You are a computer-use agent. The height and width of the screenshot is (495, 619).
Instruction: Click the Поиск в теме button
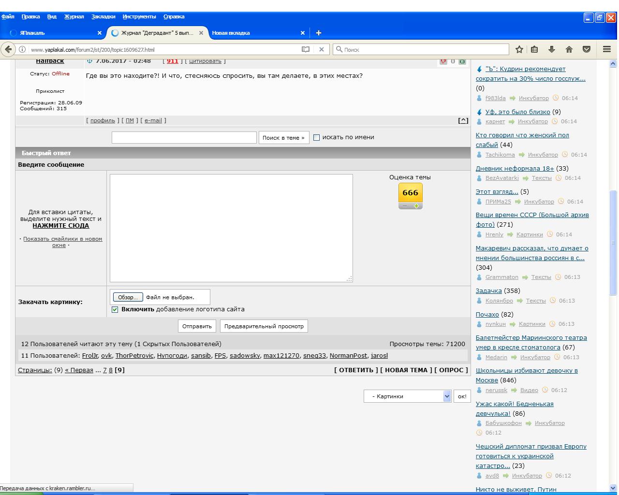(x=284, y=138)
